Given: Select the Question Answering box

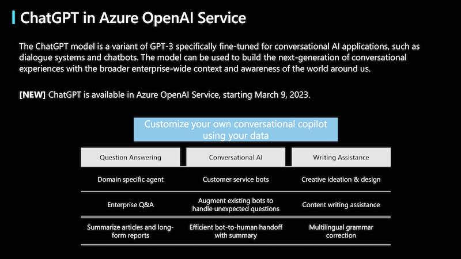Looking at the screenshot, I should click(x=130, y=157).
